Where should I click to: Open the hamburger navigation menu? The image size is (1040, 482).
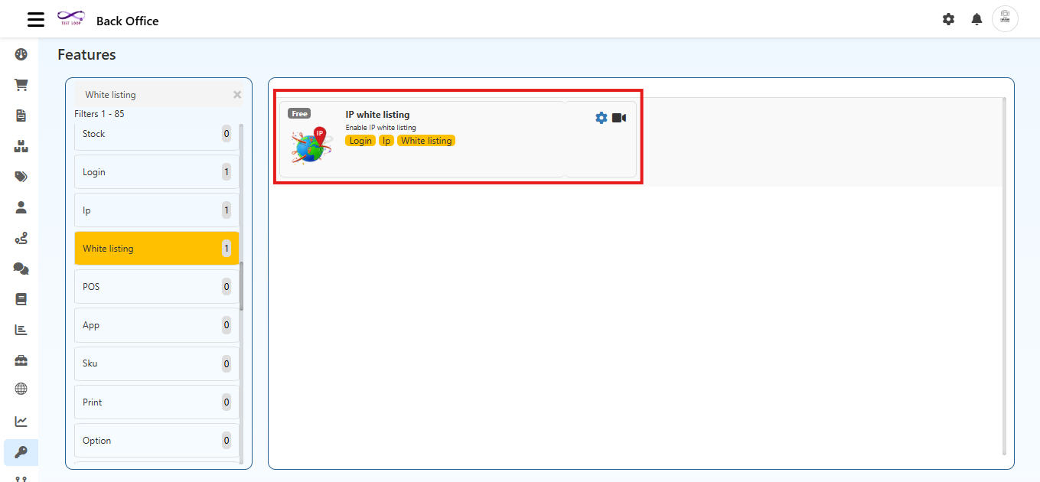(35, 19)
